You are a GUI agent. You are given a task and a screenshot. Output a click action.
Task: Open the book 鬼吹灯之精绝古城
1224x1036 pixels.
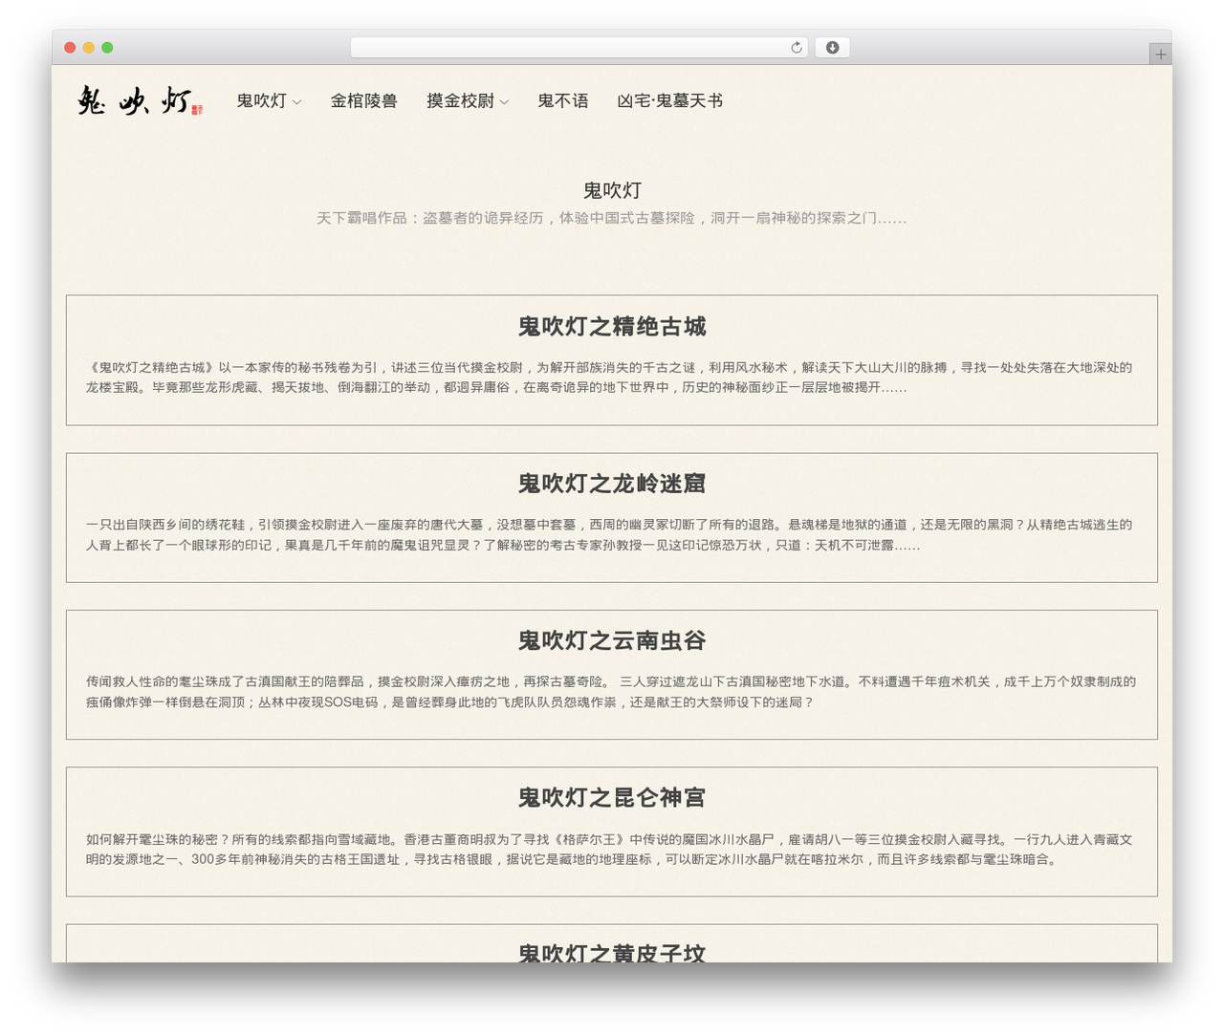612,327
